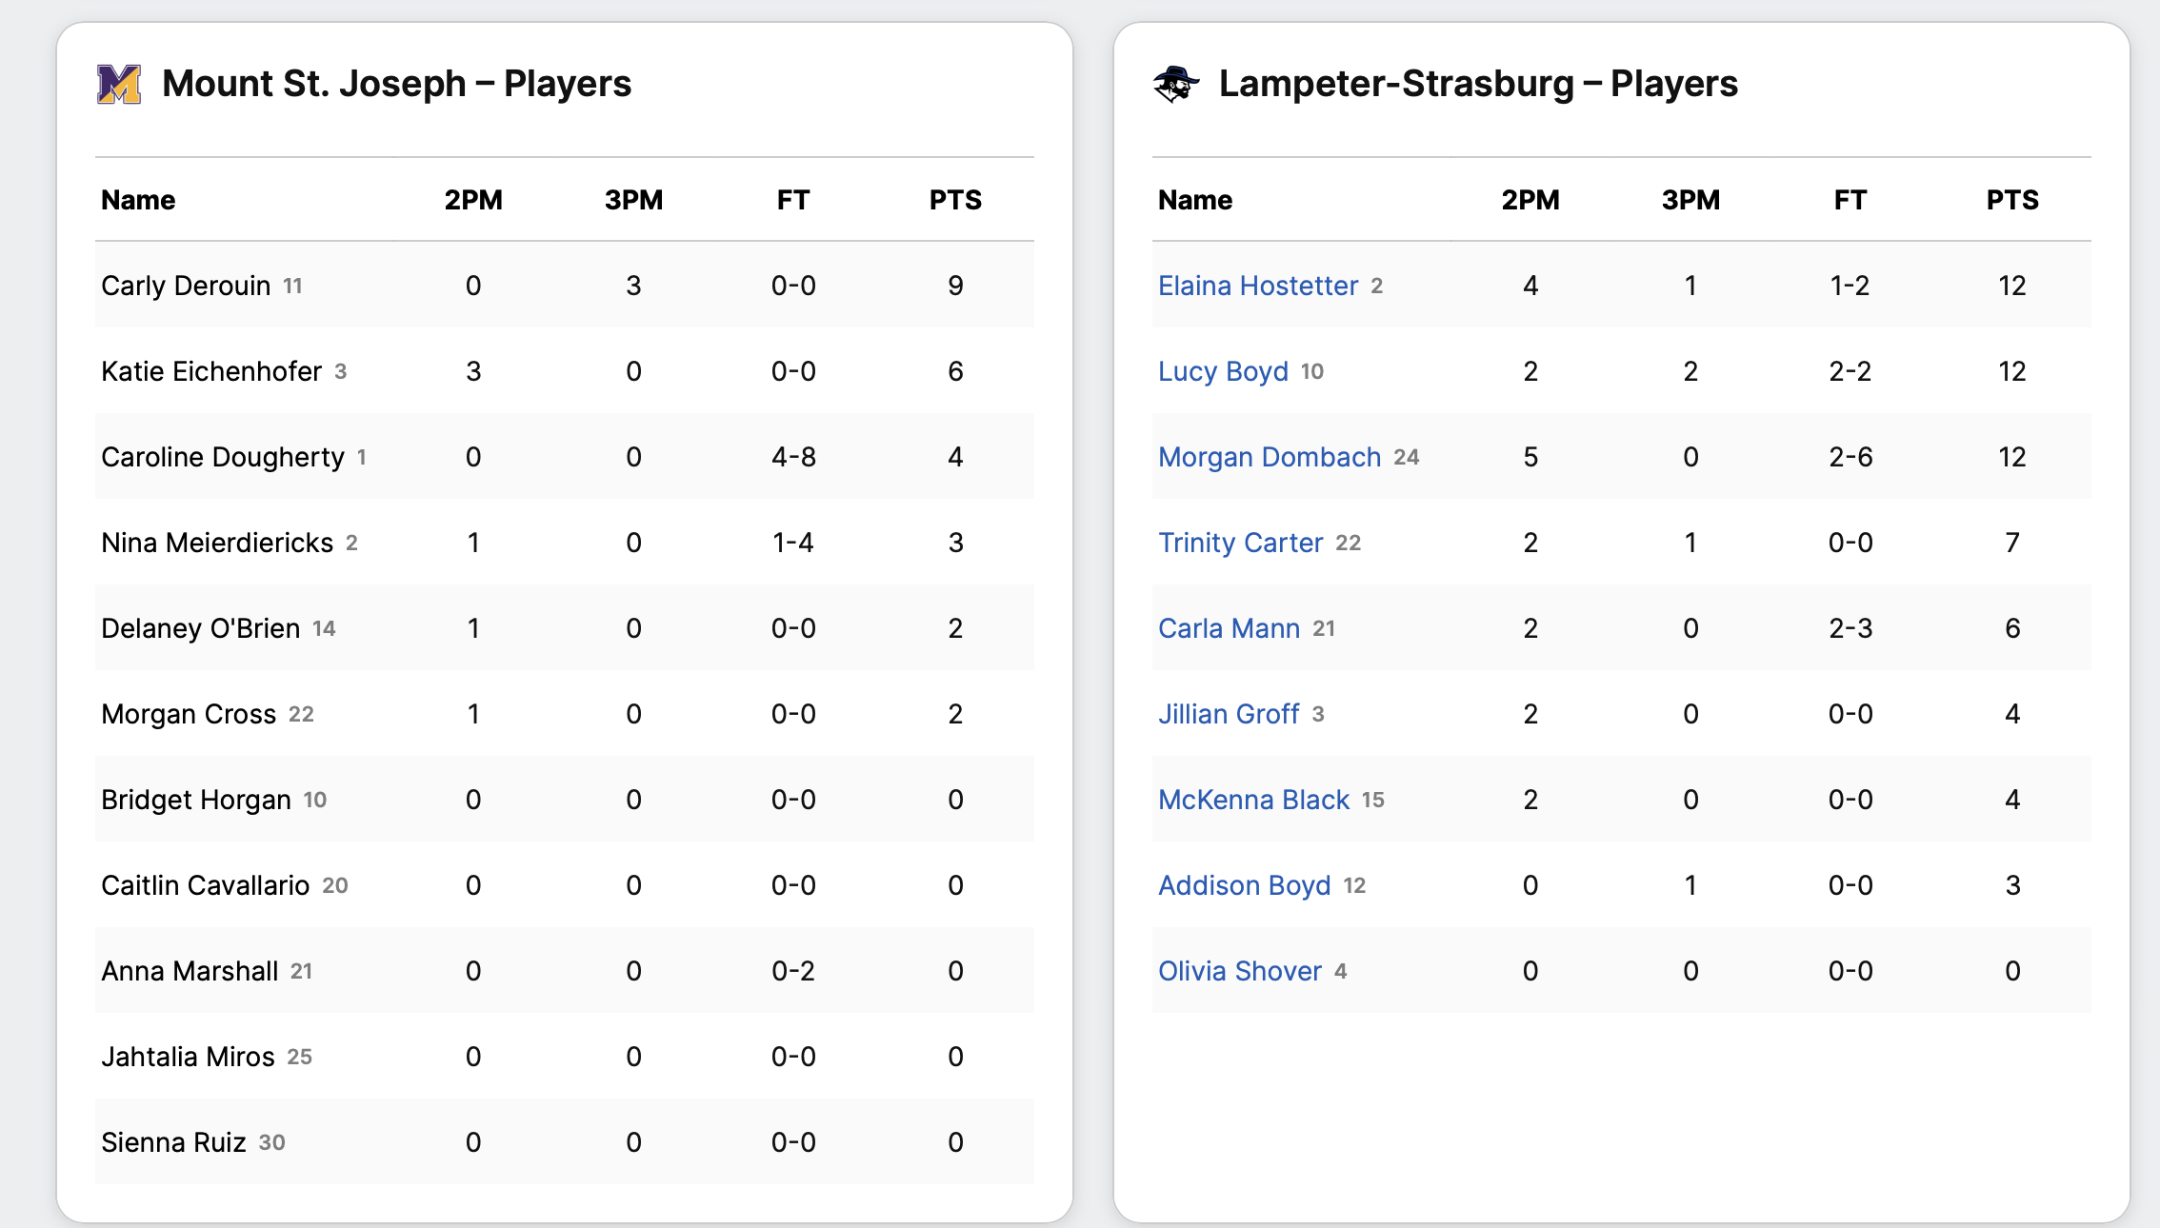Open Trinity Carter's profile link
Image resolution: width=2160 pixels, height=1228 pixels.
tap(1240, 543)
